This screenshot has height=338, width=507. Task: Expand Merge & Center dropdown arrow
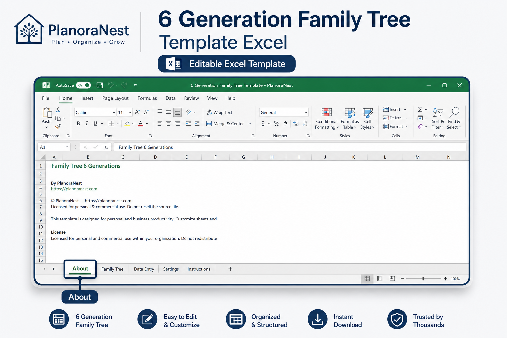[x=250, y=124]
